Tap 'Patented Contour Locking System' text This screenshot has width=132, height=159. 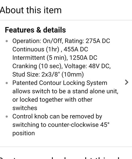tap(60, 83)
